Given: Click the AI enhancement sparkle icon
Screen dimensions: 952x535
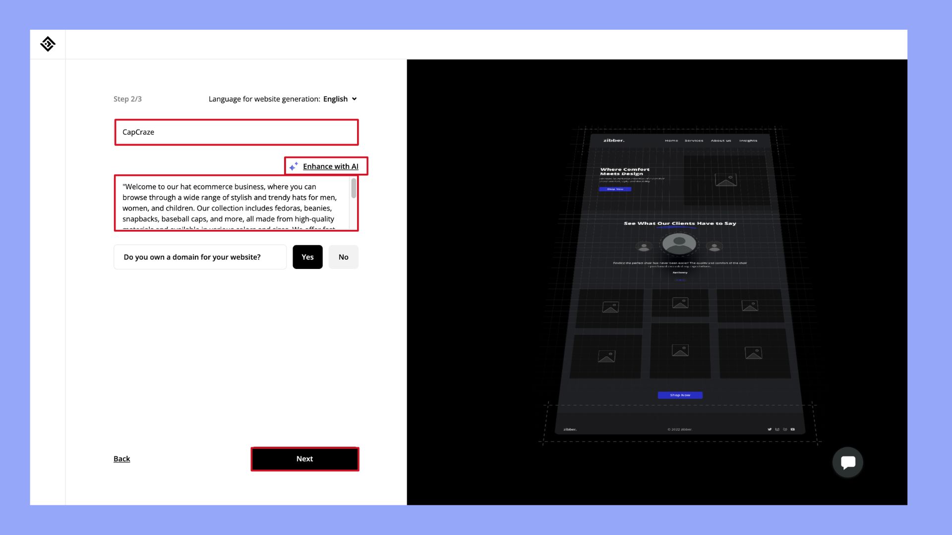Looking at the screenshot, I should [294, 166].
